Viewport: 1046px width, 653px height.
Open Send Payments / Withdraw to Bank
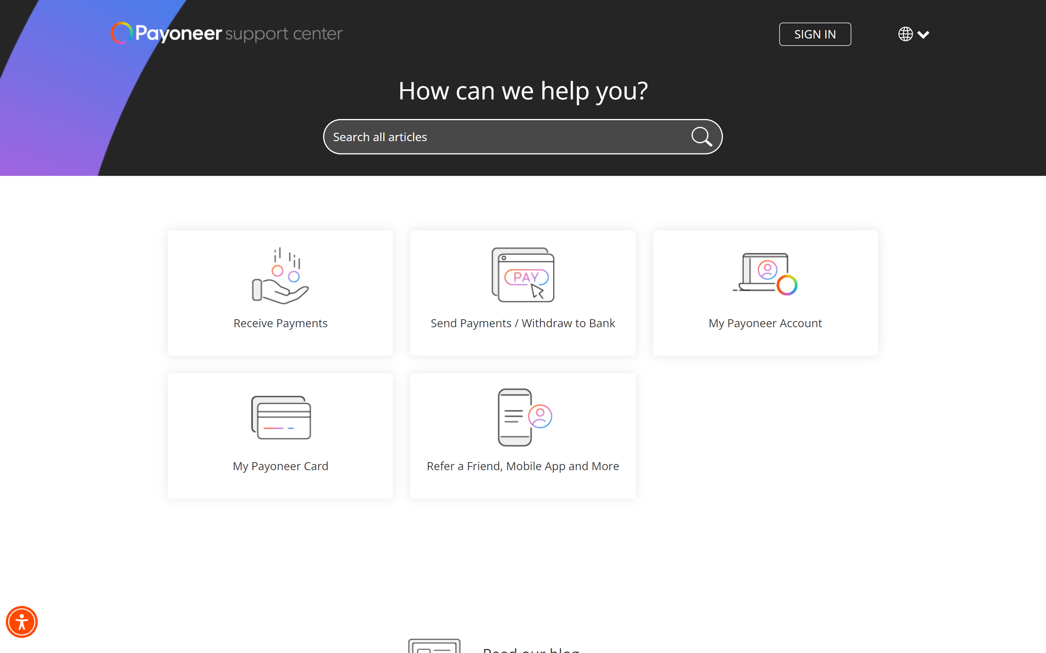[523, 323]
